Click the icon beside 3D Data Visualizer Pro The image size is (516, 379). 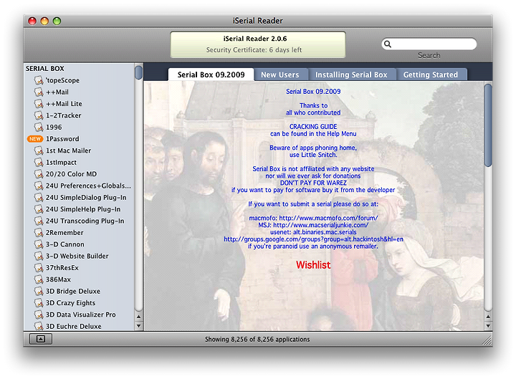(x=39, y=315)
